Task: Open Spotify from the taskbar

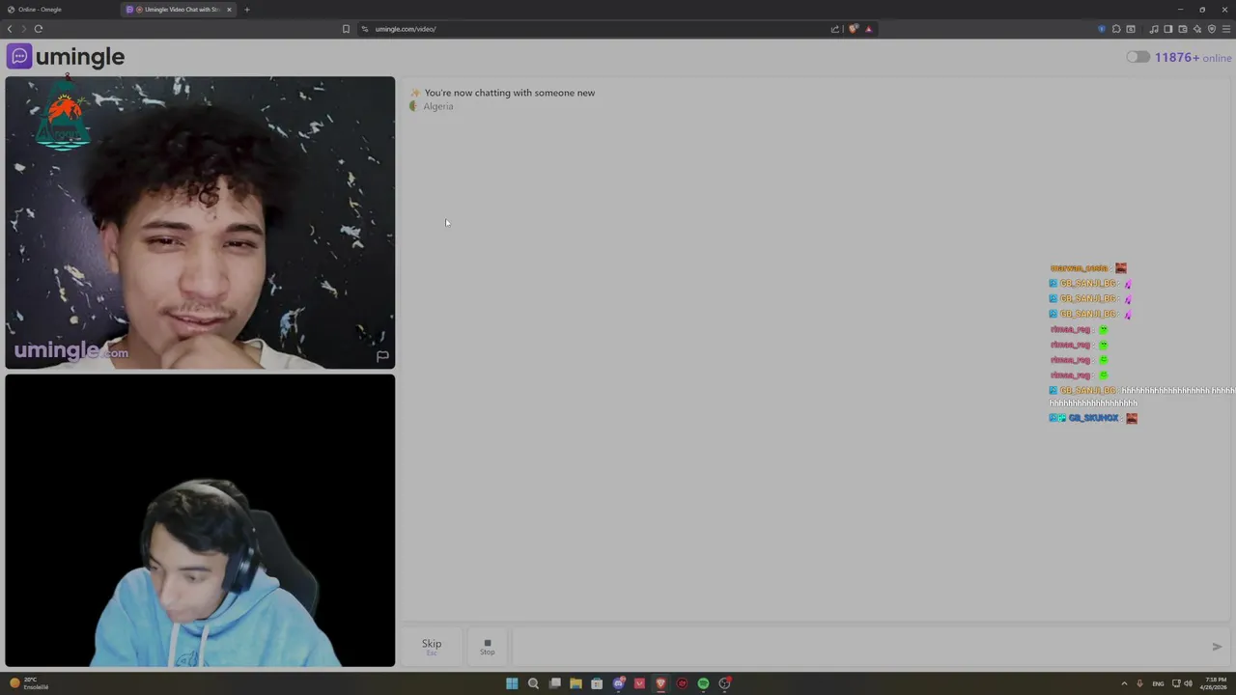Action: tap(703, 683)
